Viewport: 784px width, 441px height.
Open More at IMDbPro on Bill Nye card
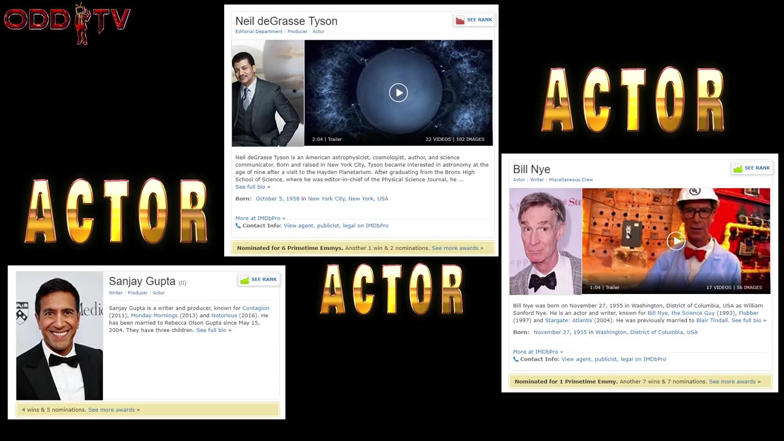click(x=538, y=352)
